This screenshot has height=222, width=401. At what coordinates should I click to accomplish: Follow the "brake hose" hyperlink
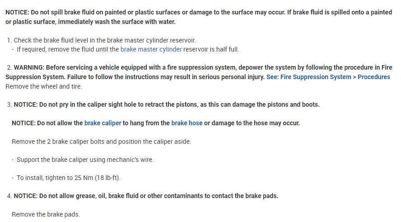point(187,123)
